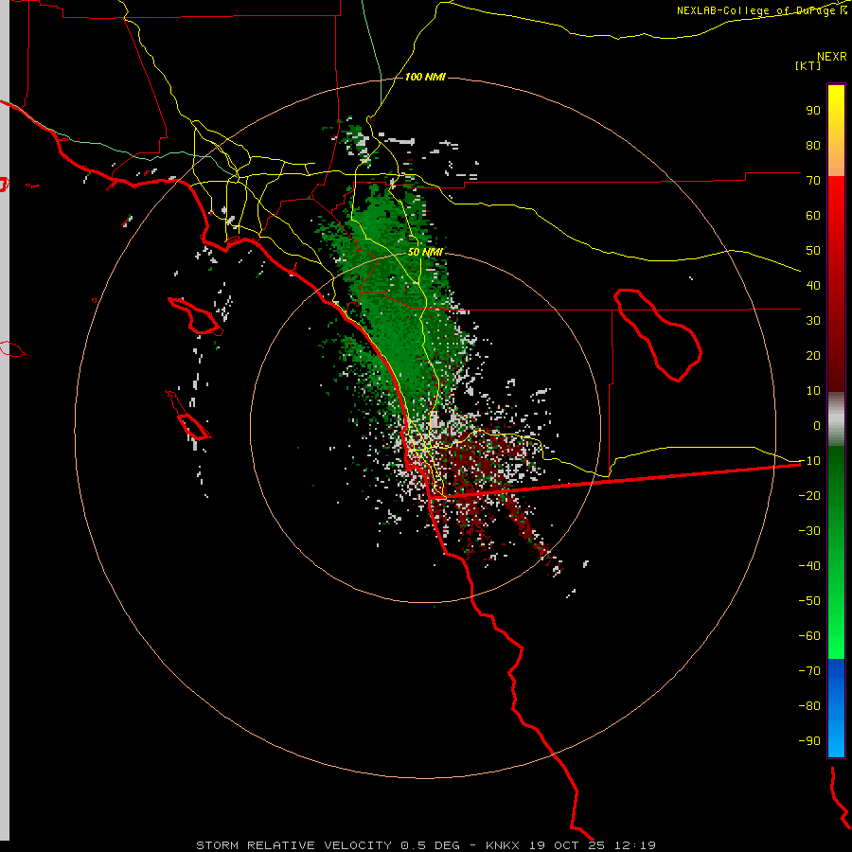The height and width of the screenshot is (852, 852).
Task: Click the 70 value on the velocity scale
Action: 813,181
